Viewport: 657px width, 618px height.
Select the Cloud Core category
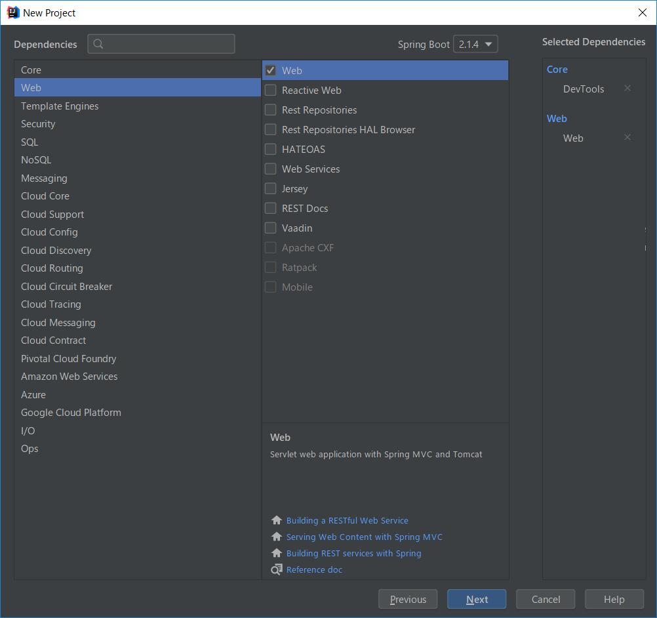click(x=138, y=196)
